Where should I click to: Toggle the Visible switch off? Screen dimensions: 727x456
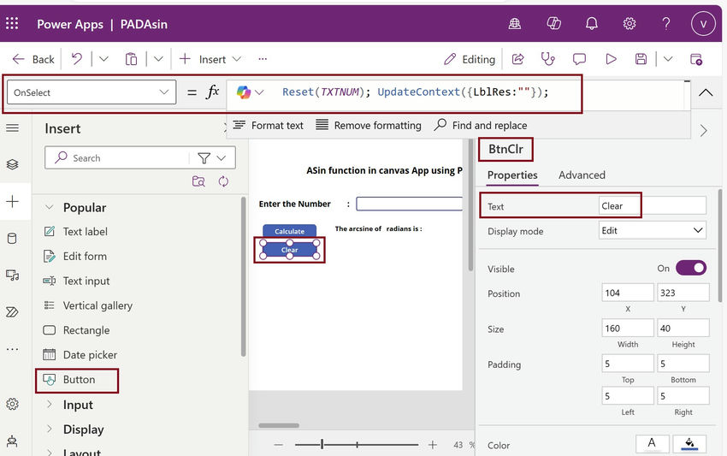[x=691, y=268]
